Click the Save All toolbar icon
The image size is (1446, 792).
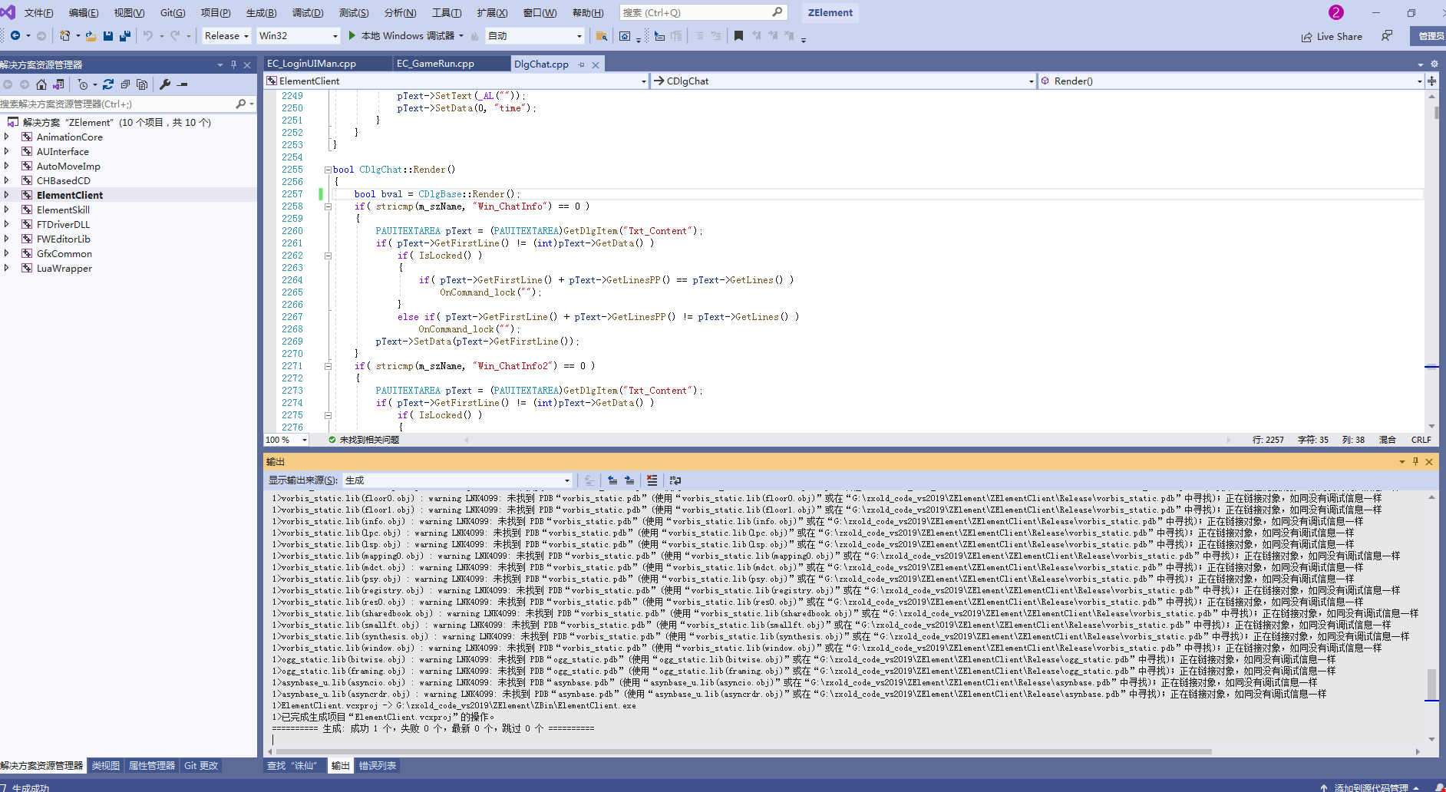pyautogui.click(x=125, y=35)
